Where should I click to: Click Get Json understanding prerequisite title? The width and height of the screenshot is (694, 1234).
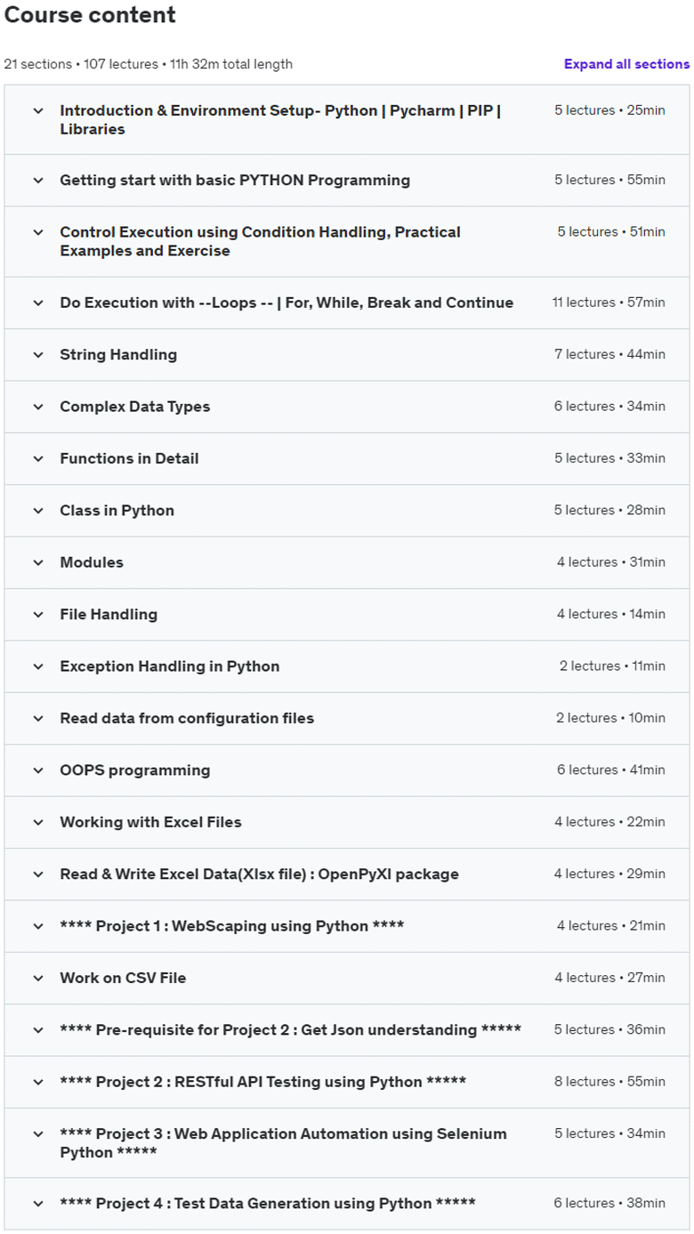pyautogui.click(x=290, y=1030)
